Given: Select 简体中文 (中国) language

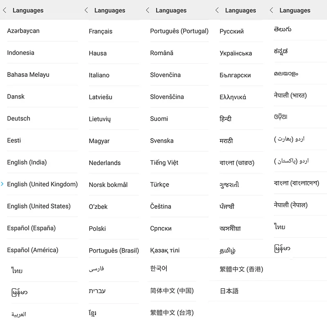Looking at the screenshot, I should tap(172, 291).
